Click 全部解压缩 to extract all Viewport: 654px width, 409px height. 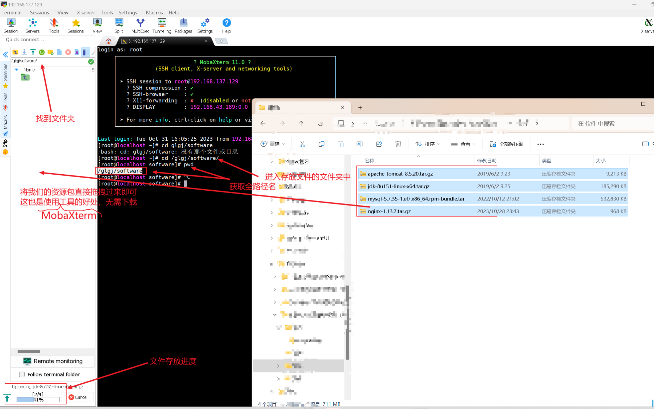pos(506,144)
